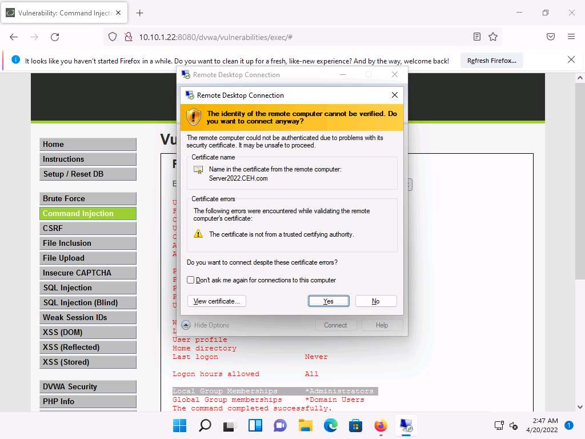
Task: Click the bookmark star icon
Action: coord(493,37)
